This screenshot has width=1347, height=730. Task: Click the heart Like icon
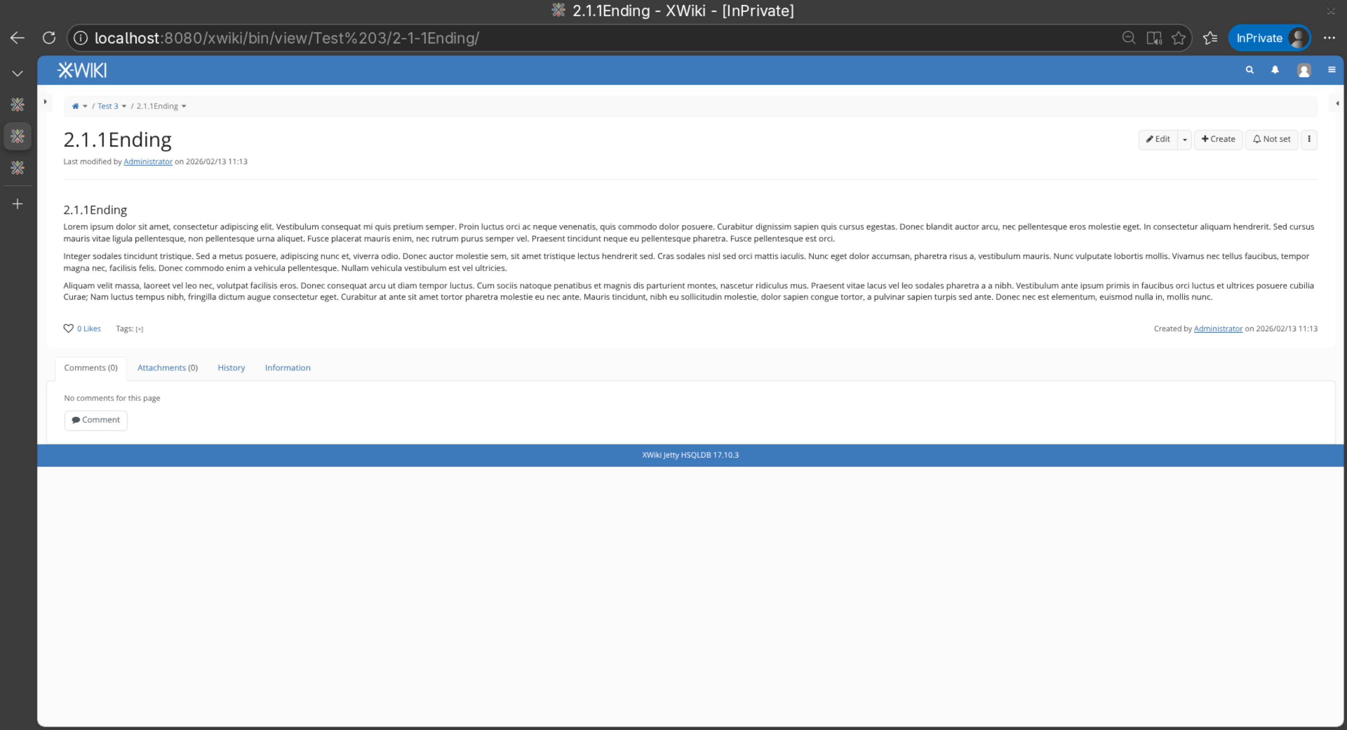point(68,329)
